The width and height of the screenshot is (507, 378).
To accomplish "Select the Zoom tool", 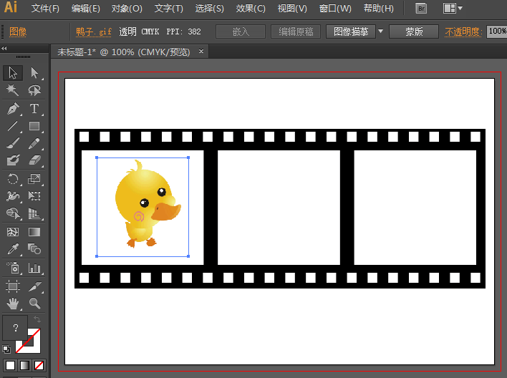I will 34,304.
